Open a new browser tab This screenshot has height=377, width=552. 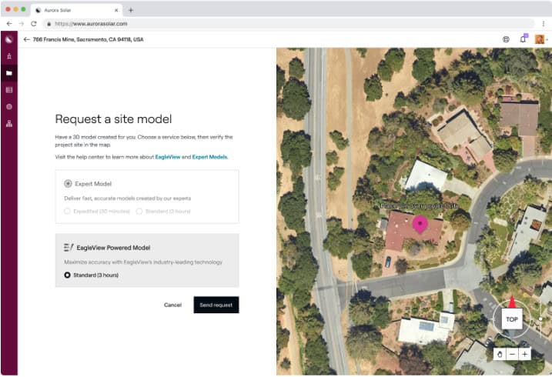[131, 10]
